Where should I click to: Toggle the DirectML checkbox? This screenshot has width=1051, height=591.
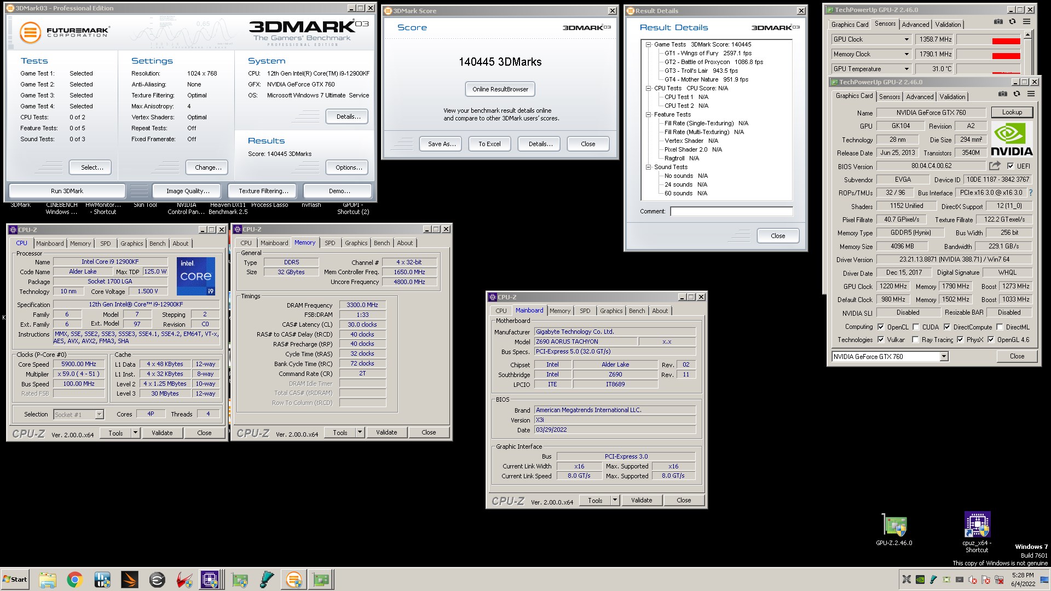pos(1000,327)
